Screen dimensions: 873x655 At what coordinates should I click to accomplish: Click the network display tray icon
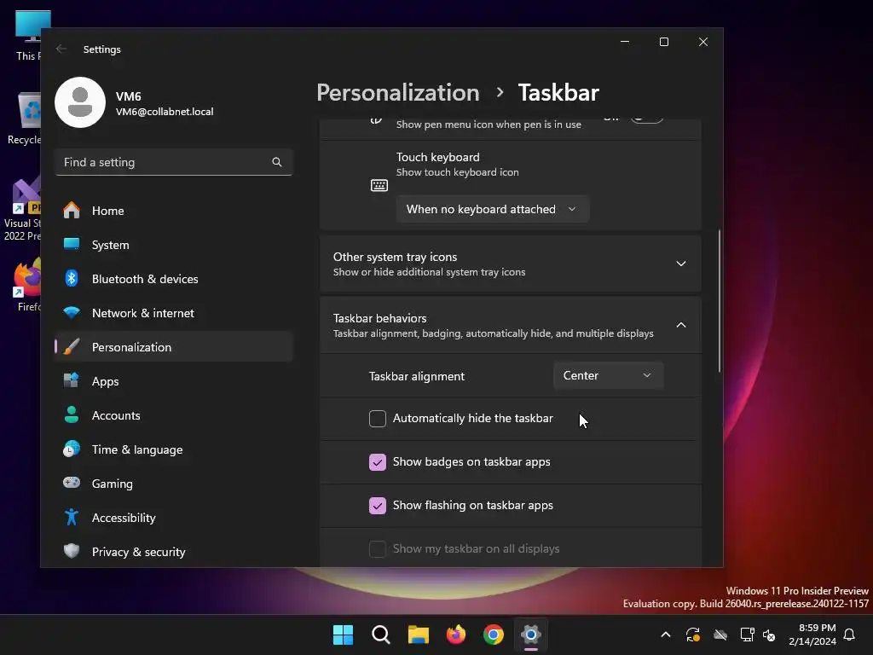747,635
